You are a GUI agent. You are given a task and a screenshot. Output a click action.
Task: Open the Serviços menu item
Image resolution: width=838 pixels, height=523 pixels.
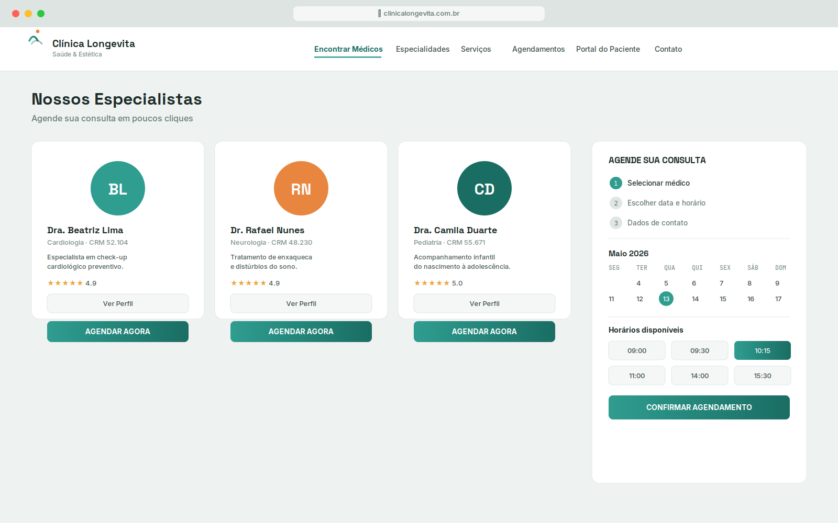point(476,49)
